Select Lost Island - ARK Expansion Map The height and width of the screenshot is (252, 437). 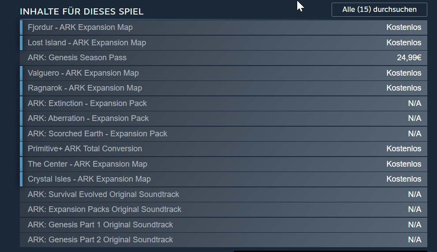224,43
